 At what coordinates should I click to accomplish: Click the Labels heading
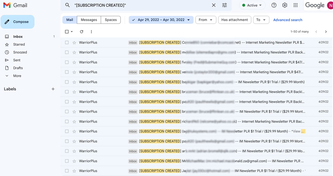click(x=10, y=89)
